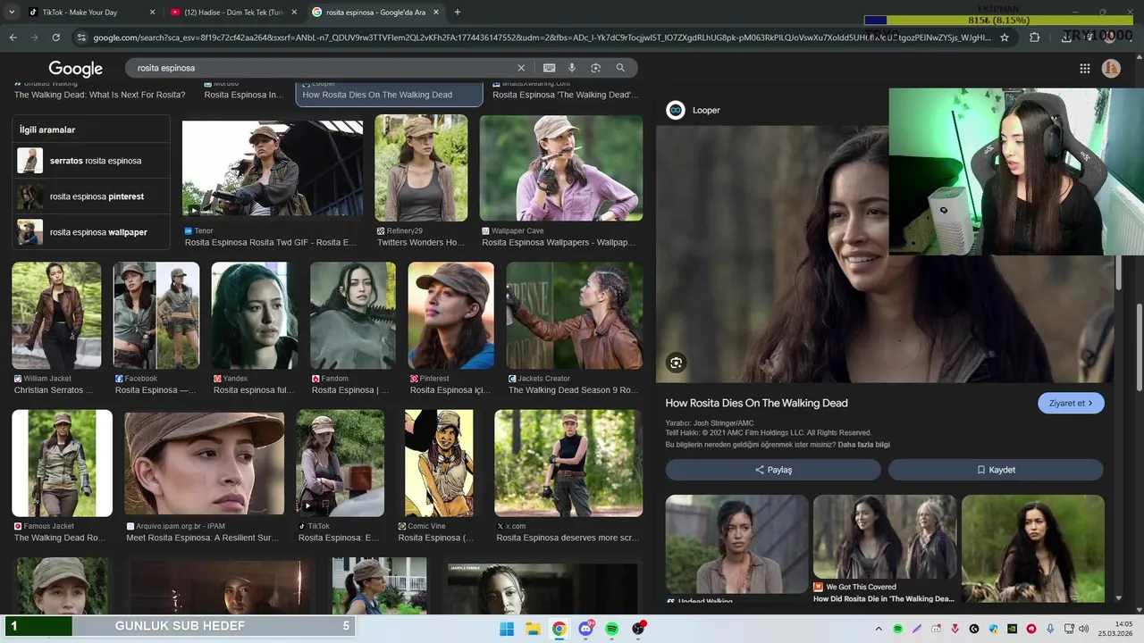Open the Wallpaper Cave image result

coord(561,168)
